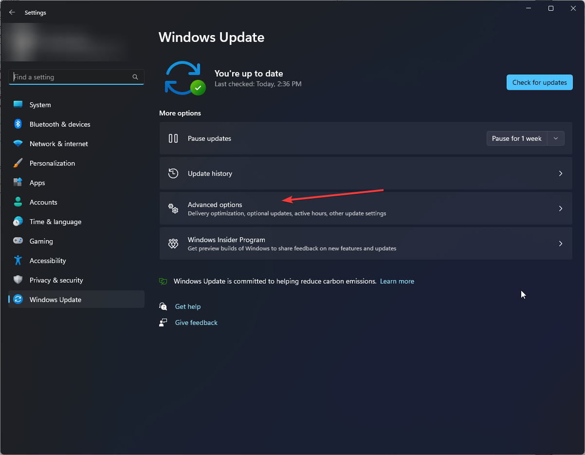Expand the Windows Insider Program row
The height and width of the screenshot is (455, 585).
560,244
